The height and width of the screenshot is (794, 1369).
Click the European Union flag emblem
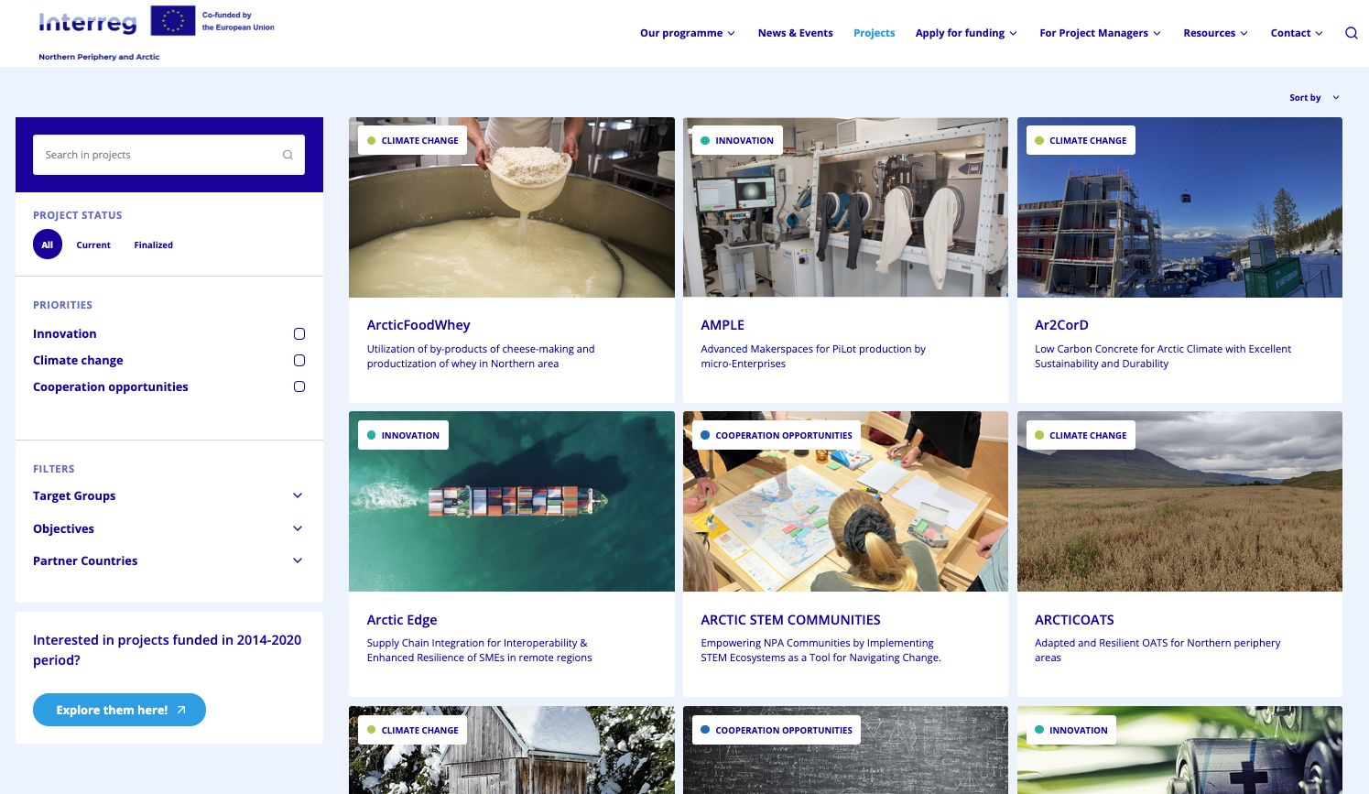coord(172,21)
